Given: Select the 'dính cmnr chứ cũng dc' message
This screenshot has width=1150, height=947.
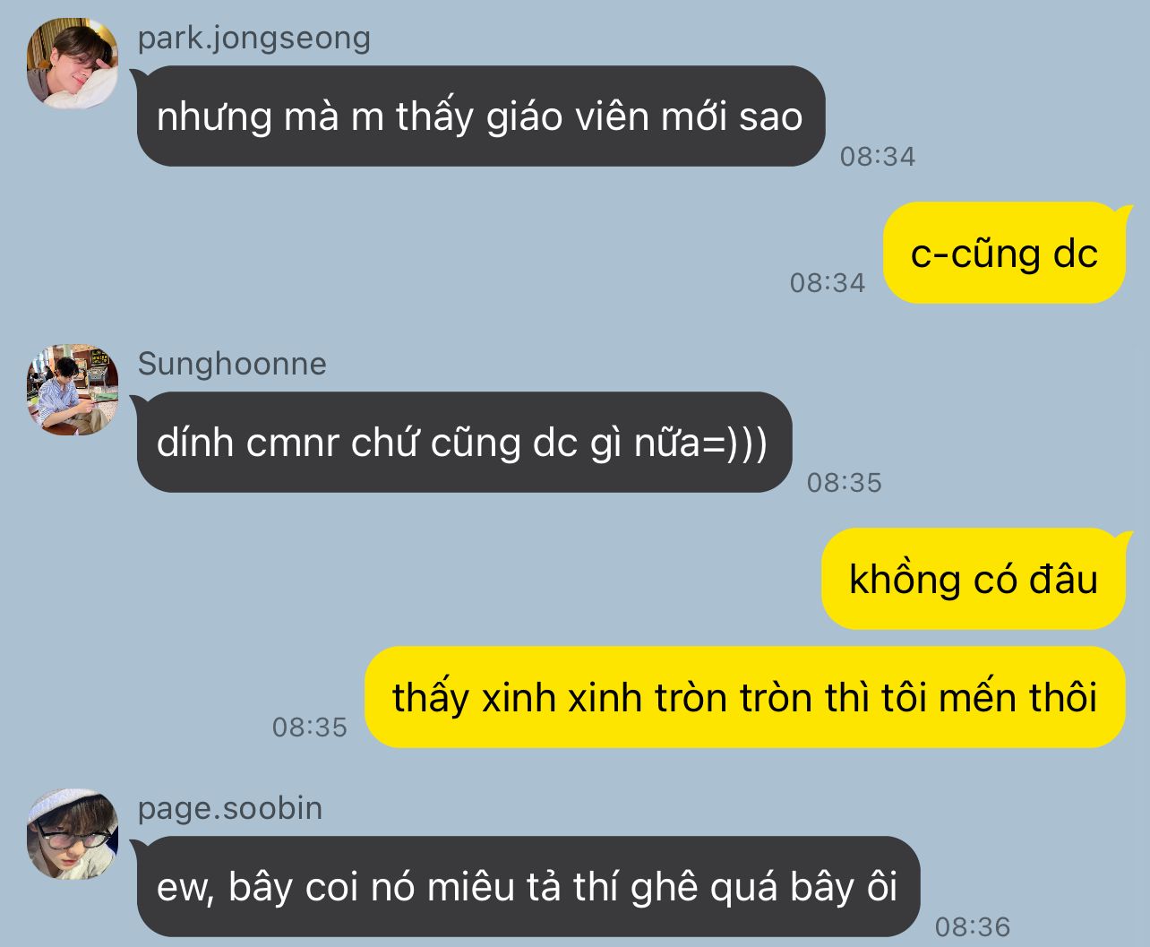Looking at the screenshot, I should [464, 443].
